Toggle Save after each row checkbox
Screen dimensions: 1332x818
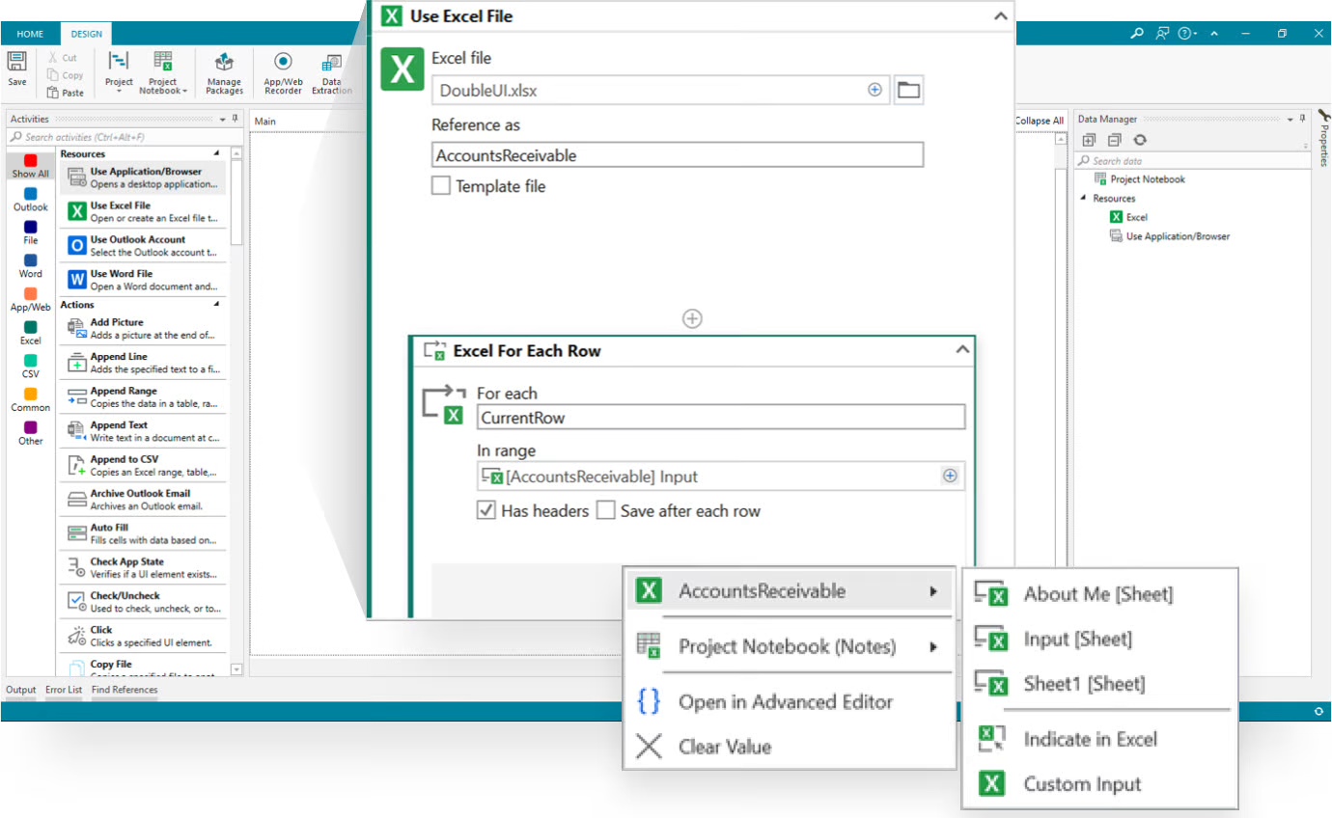pyautogui.click(x=606, y=510)
